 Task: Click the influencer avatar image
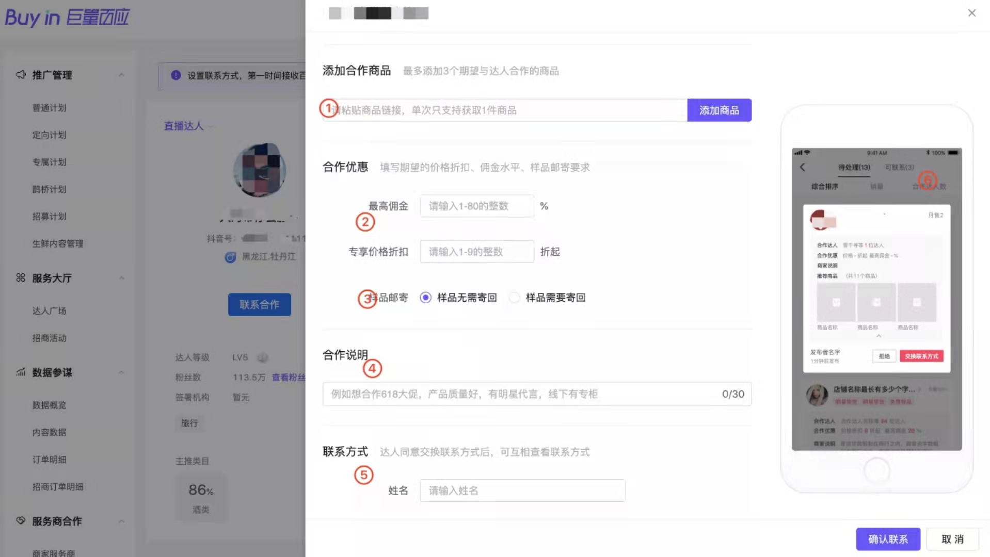pyautogui.click(x=260, y=170)
